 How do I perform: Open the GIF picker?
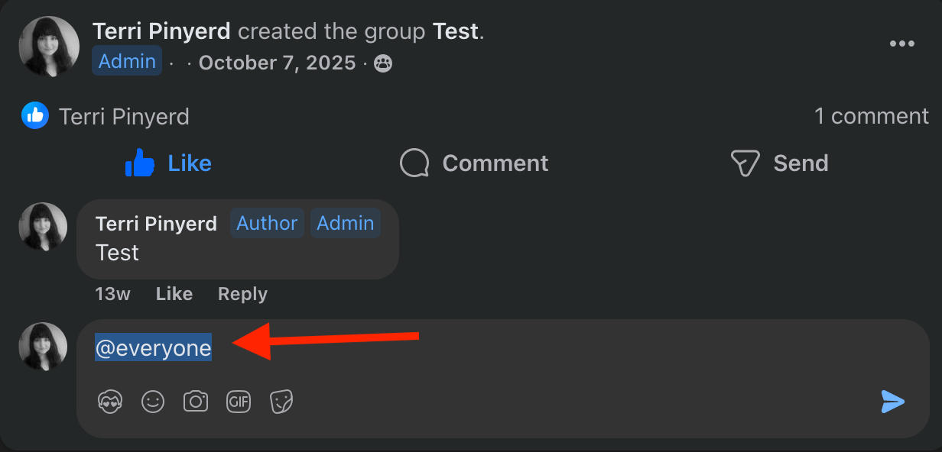point(239,402)
